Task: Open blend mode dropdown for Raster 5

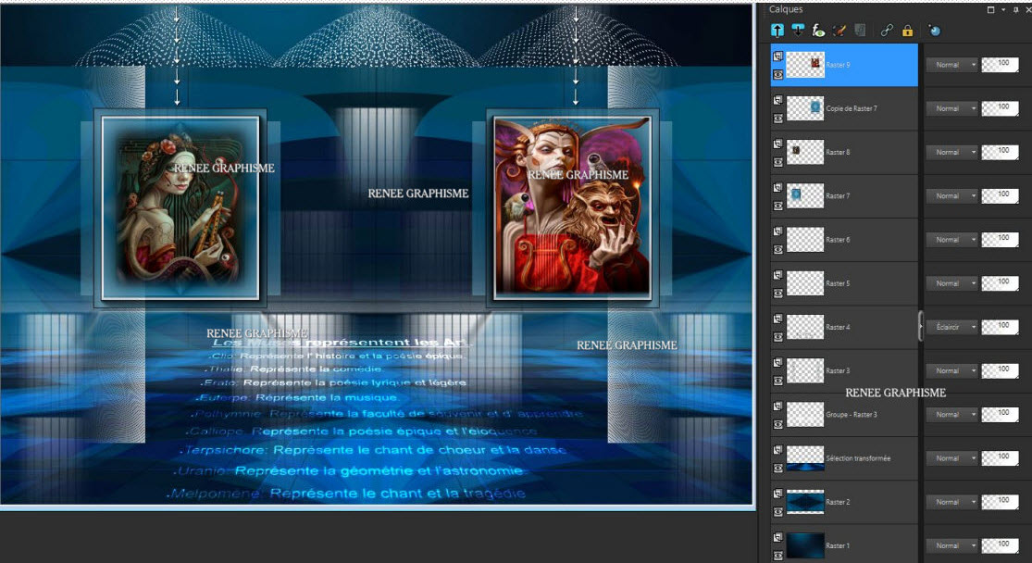Action: coord(951,283)
